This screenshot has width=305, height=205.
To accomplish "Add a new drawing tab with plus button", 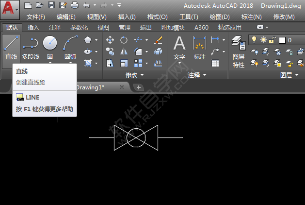I will [139, 87].
